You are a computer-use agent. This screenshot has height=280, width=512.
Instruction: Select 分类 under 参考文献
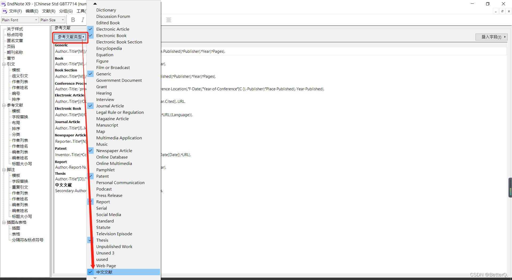click(16, 135)
